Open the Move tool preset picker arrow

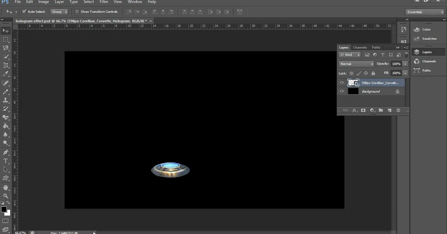[x=16, y=12]
